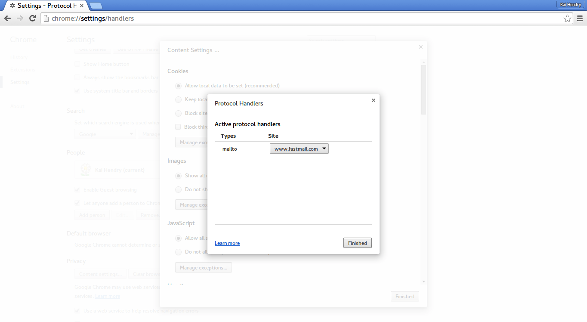The width and height of the screenshot is (587, 322).
Task: Expand the mailto handler site selector
Action: [324, 149]
